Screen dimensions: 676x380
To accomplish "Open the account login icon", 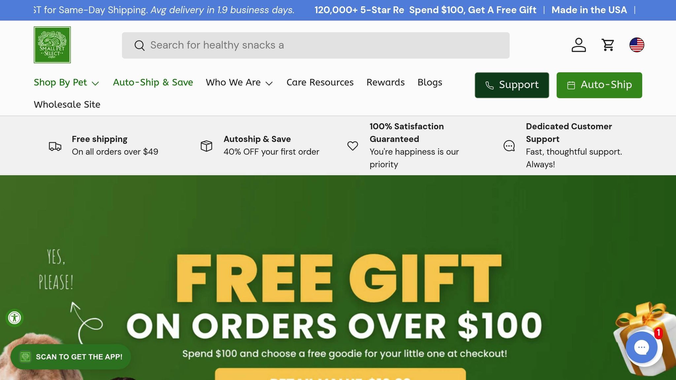I will (x=579, y=45).
